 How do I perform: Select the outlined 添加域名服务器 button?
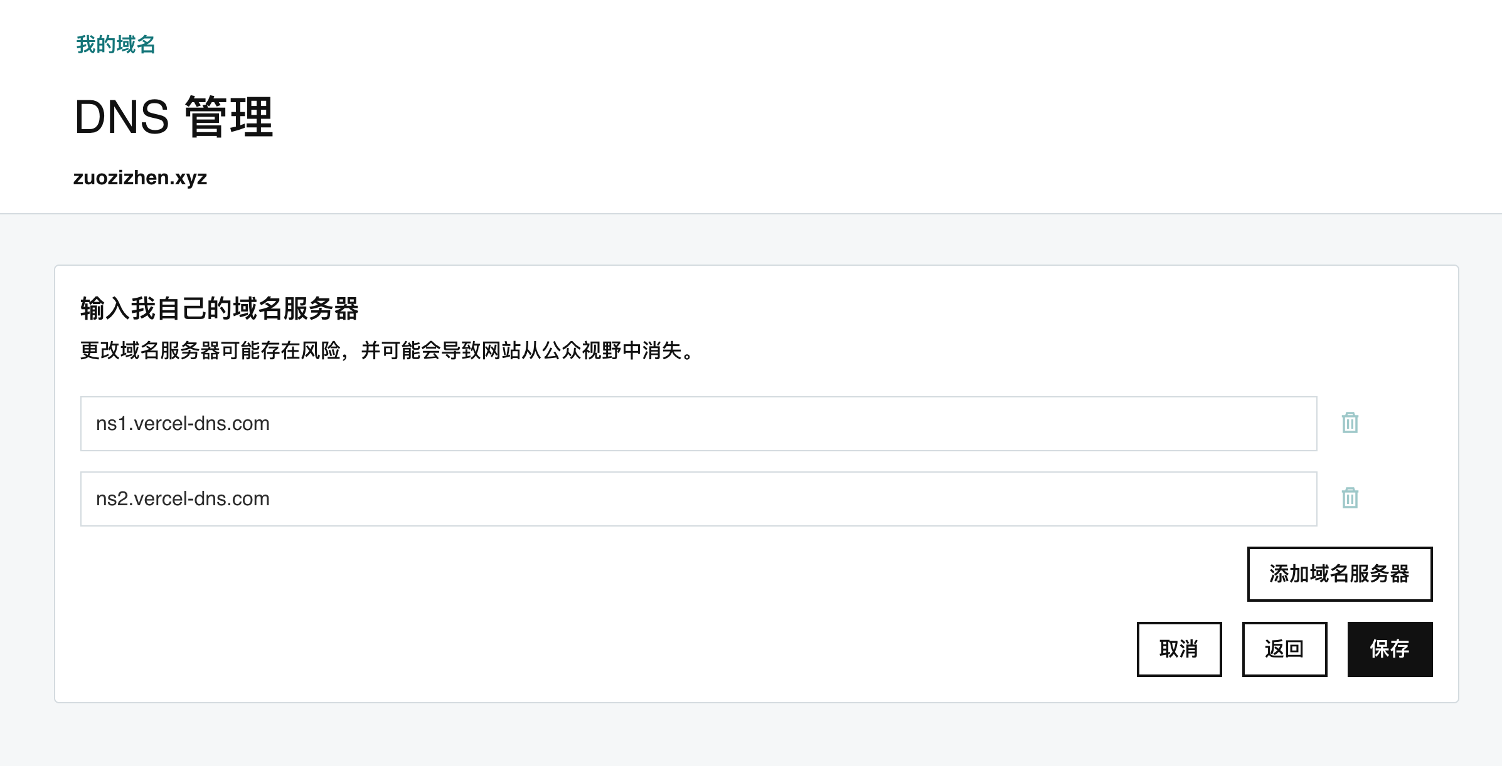click(x=1340, y=574)
